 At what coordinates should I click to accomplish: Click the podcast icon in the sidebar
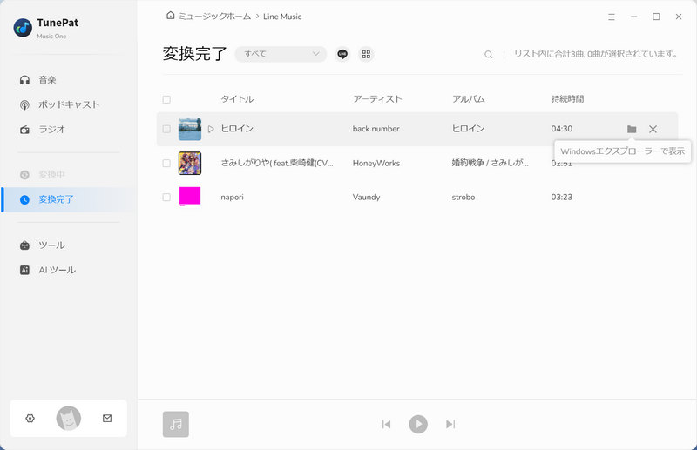click(25, 104)
